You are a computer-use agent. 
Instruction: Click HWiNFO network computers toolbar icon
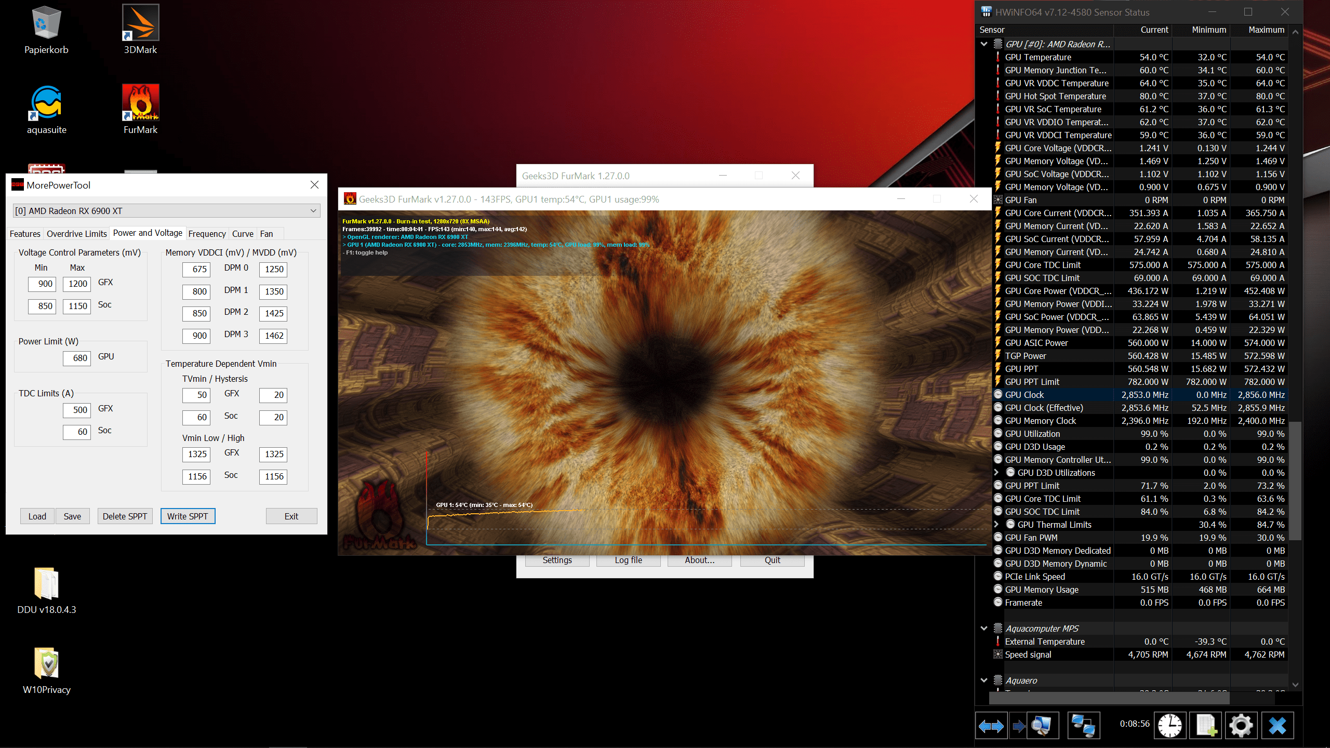click(1083, 726)
